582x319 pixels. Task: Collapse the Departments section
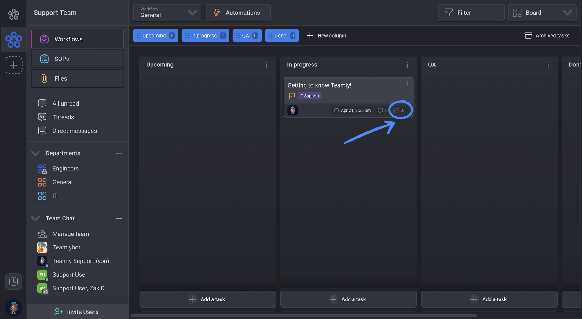click(36, 153)
